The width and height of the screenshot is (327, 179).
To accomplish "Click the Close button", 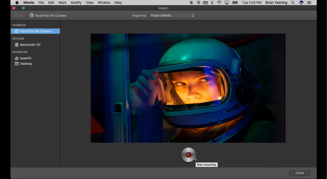I will coord(300,173).
